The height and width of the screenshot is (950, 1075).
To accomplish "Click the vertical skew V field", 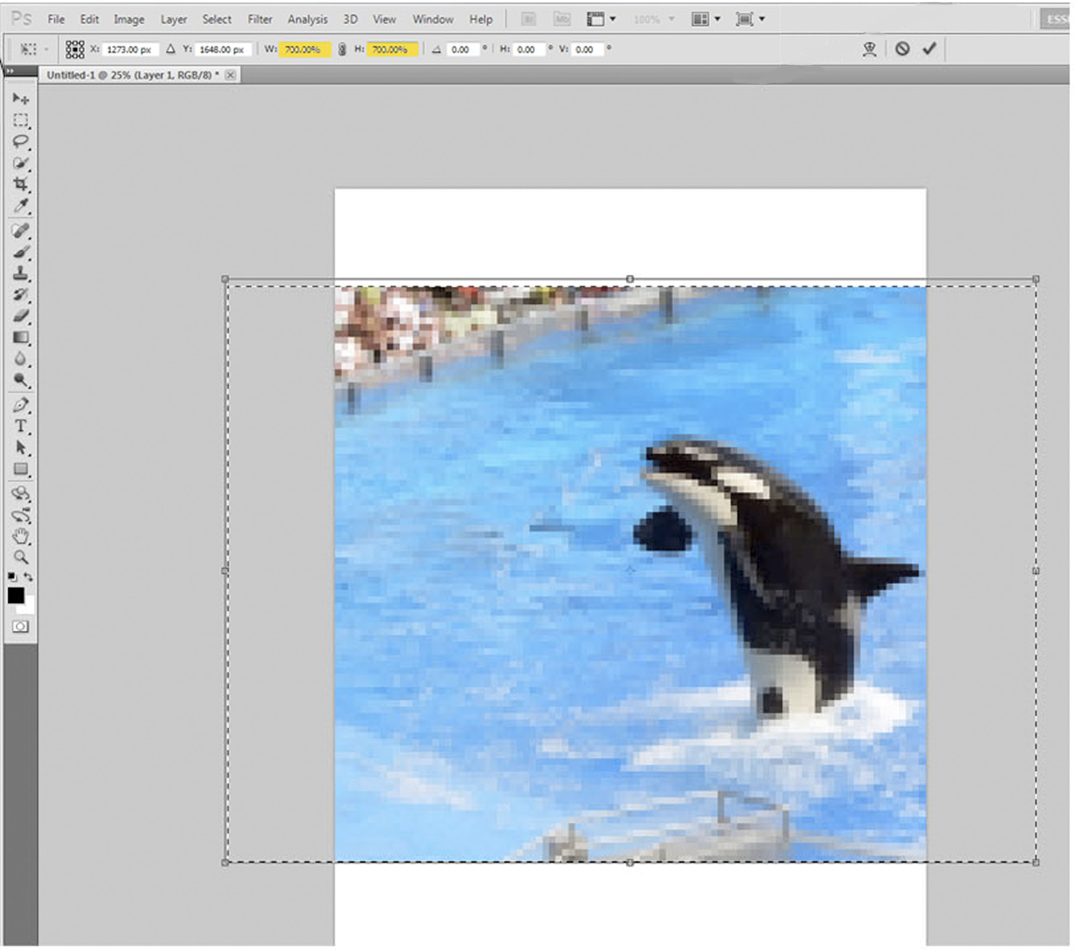I will pos(587,49).
